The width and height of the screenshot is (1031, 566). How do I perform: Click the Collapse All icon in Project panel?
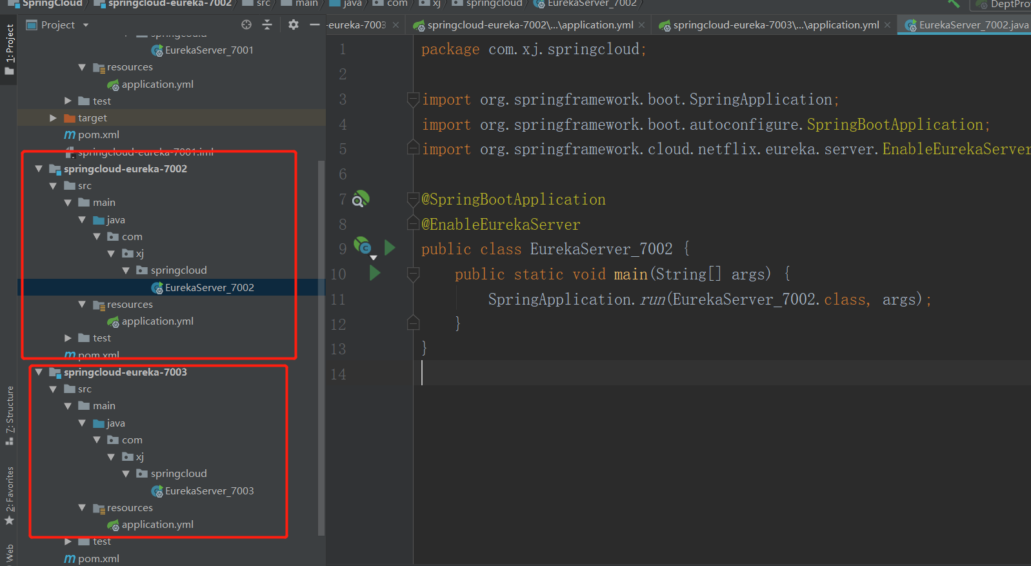point(267,25)
